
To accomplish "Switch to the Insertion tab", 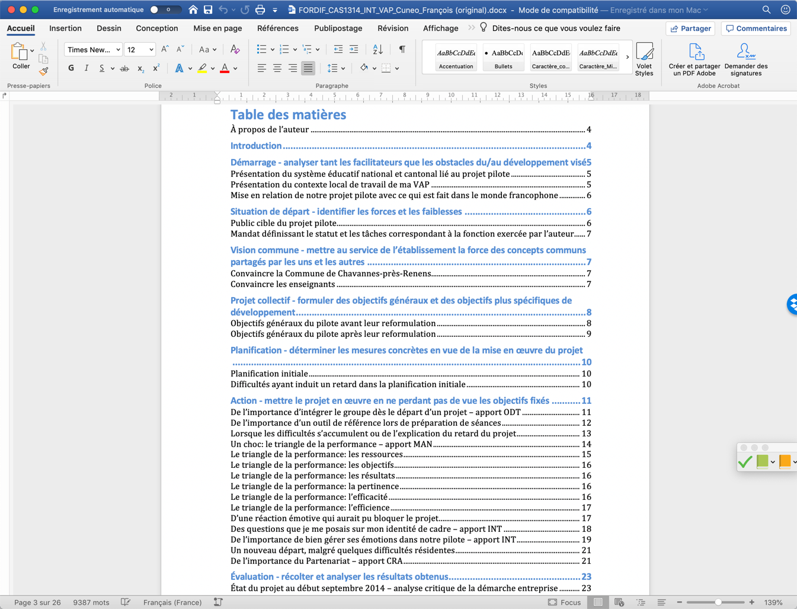I will 65,28.
